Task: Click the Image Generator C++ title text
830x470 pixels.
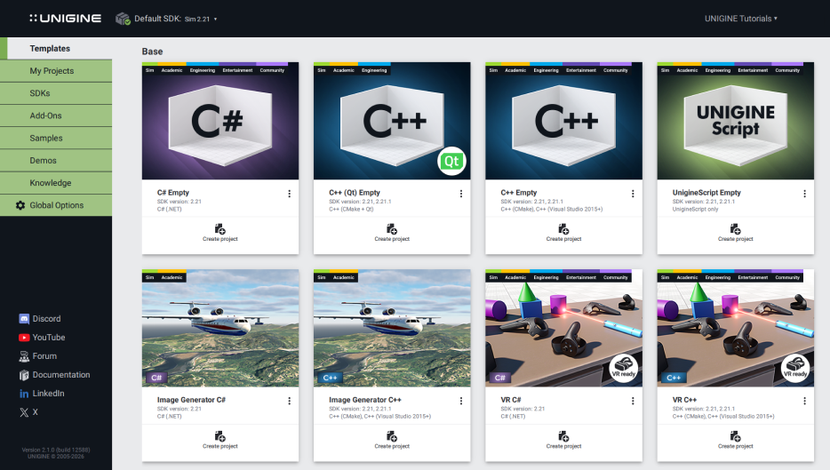Action: 364,400
